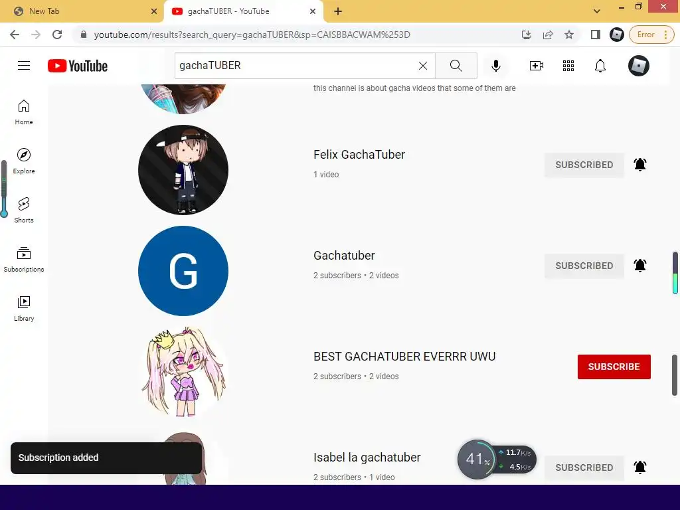Go to YouTube home via logo
Viewport: 680px width, 510px height.
78,66
